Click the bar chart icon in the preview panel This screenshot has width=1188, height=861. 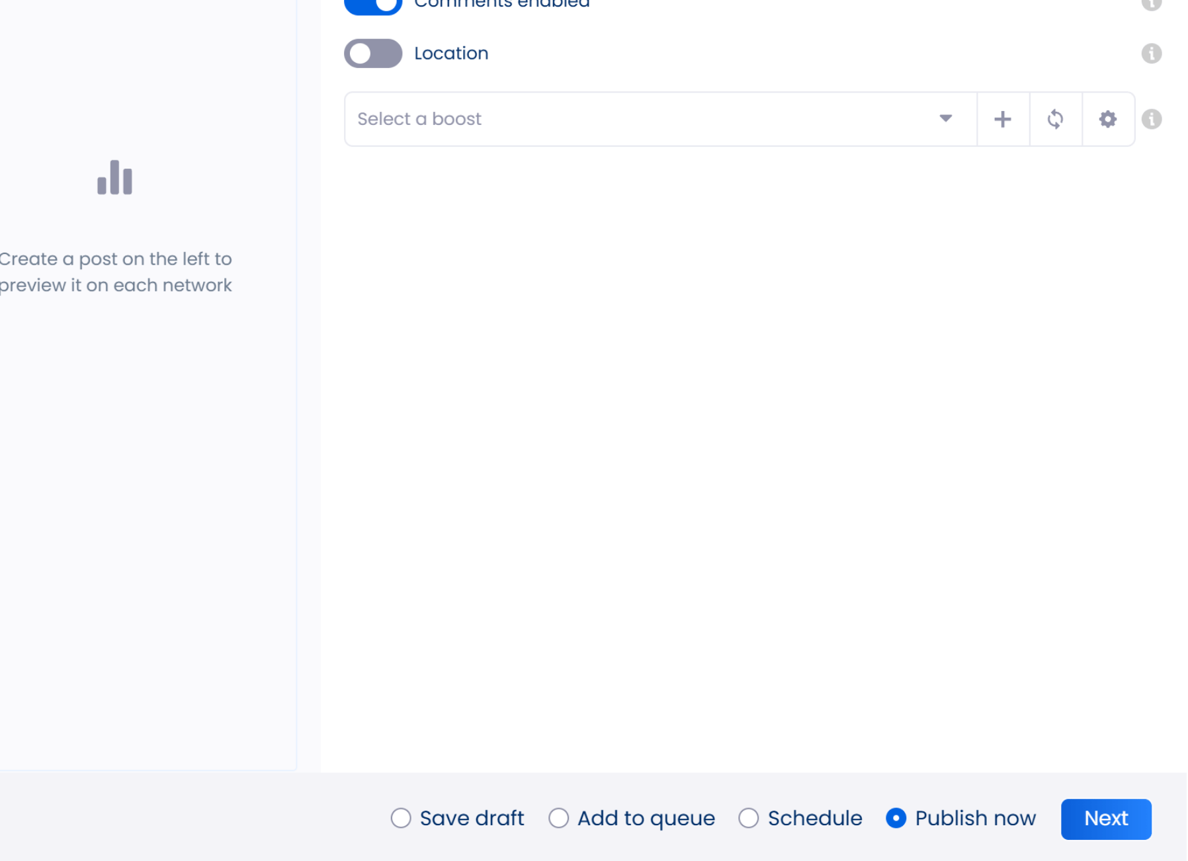point(114,178)
